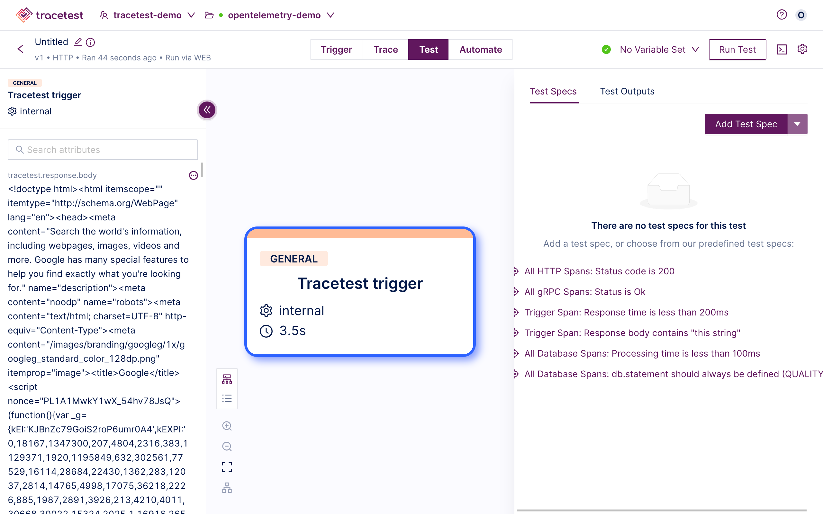Click the Tracetest logo icon top left
The image size is (823, 514).
pyautogui.click(x=23, y=15)
